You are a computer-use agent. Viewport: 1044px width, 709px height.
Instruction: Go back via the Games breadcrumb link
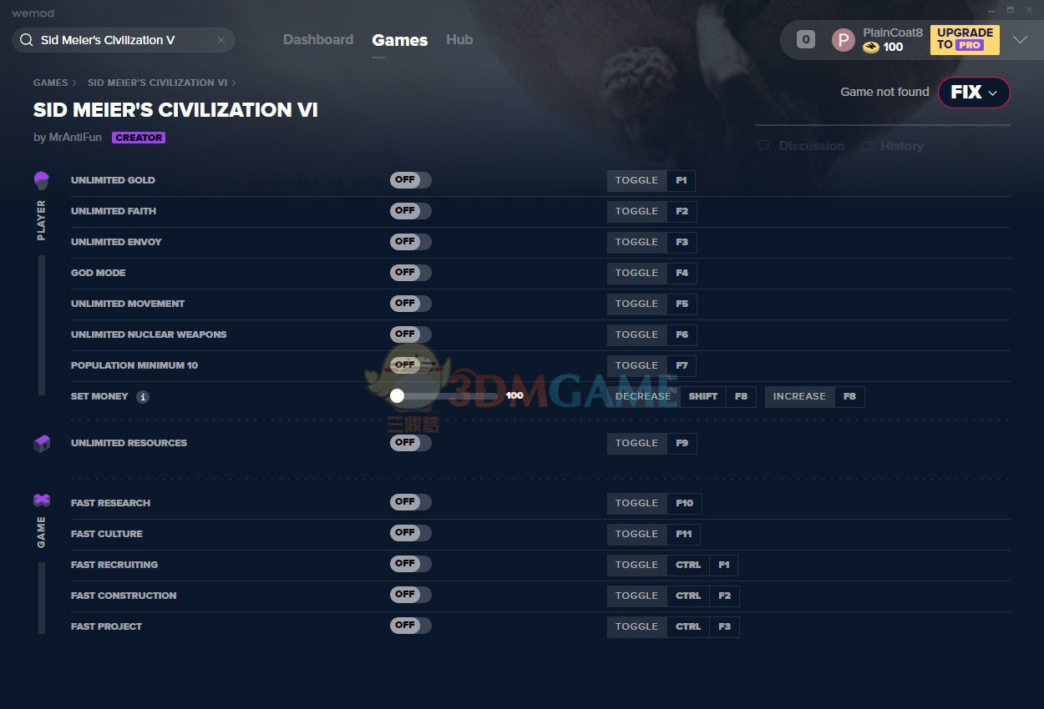[50, 83]
